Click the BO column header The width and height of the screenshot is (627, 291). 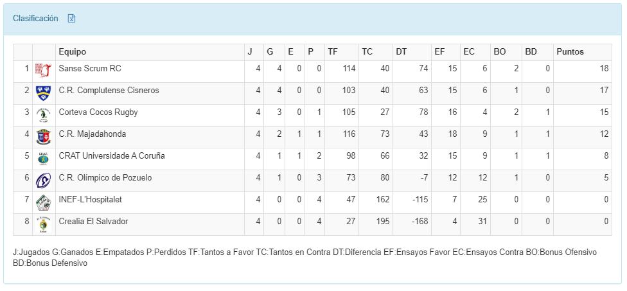(x=499, y=52)
